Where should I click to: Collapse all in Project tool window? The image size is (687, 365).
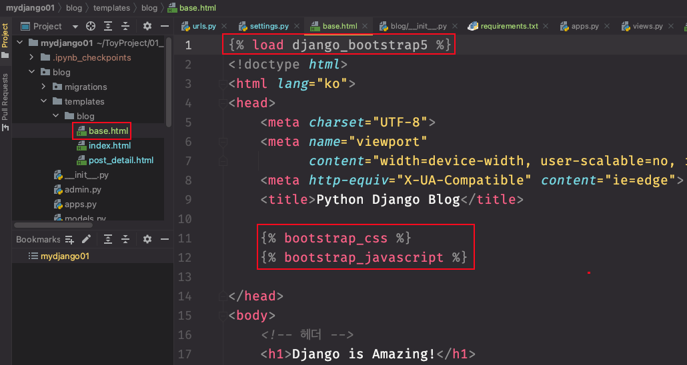tap(125, 26)
